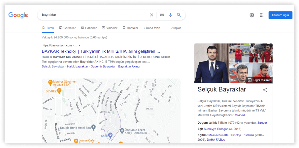Open the on-screen keyboard icon

pyautogui.click(x=162, y=15)
